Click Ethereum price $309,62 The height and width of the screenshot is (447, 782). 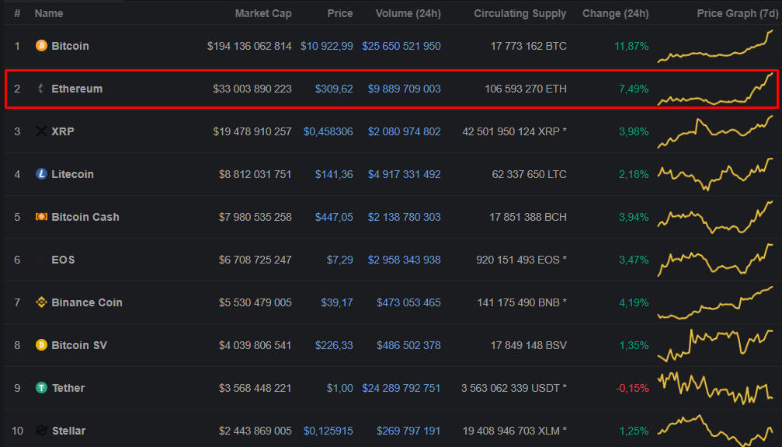pos(334,89)
